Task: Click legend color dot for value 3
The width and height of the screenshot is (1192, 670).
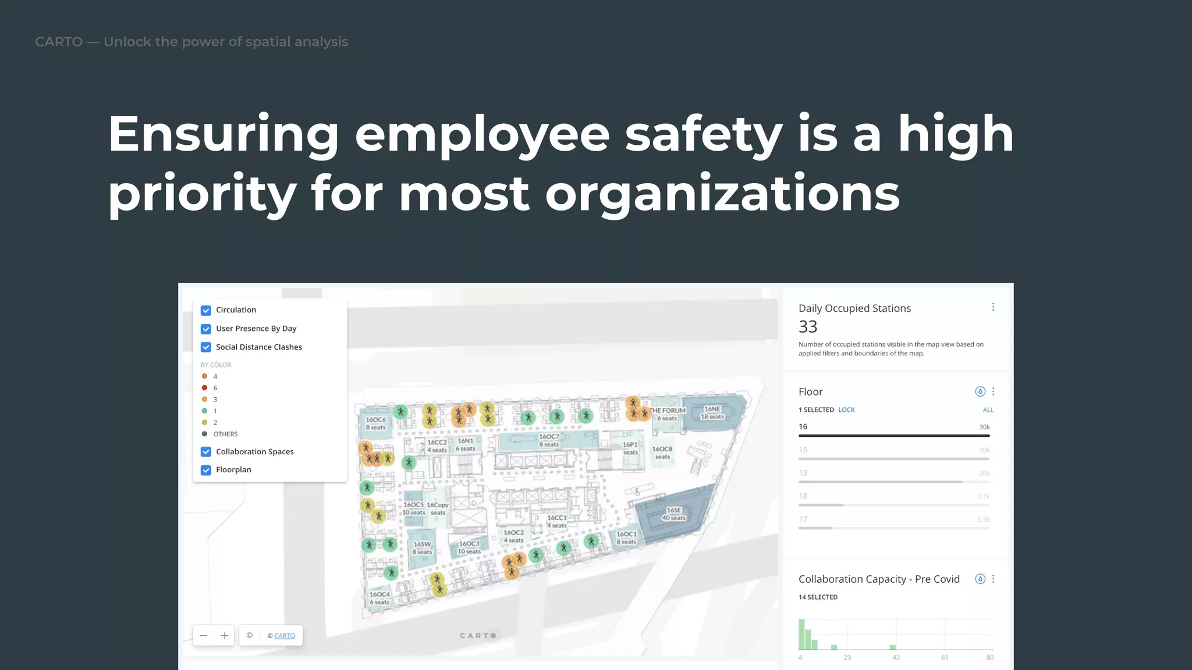Action: point(204,400)
